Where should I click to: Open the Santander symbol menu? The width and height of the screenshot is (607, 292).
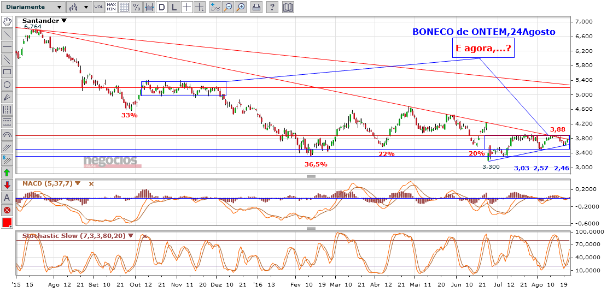pos(64,20)
